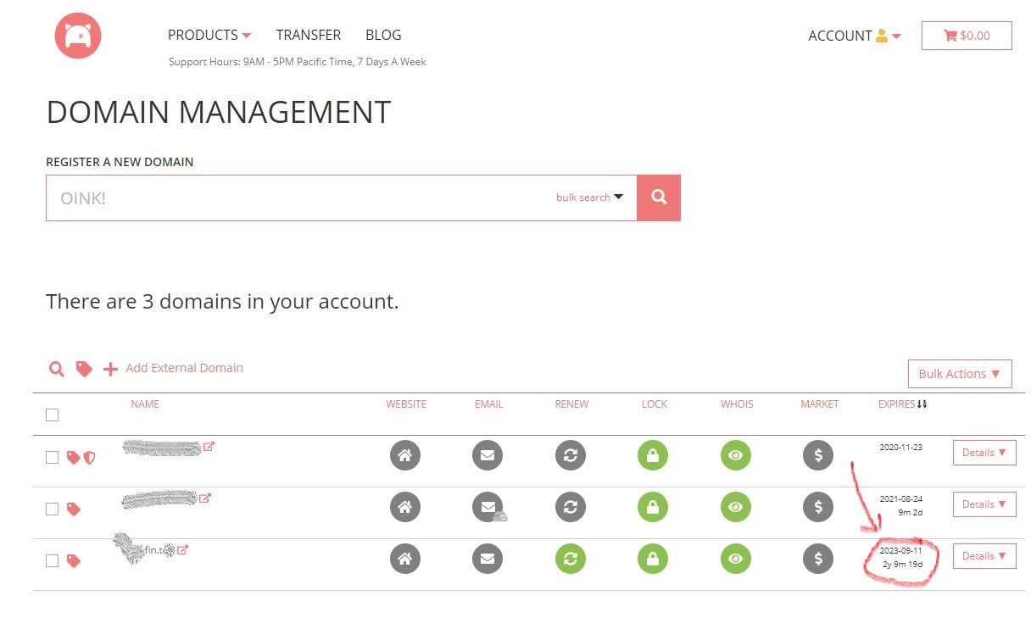Screen dimensions: 1031x618
Task: Click market dollar icon for 2021-08-24 domain
Action: pos(818,508)
